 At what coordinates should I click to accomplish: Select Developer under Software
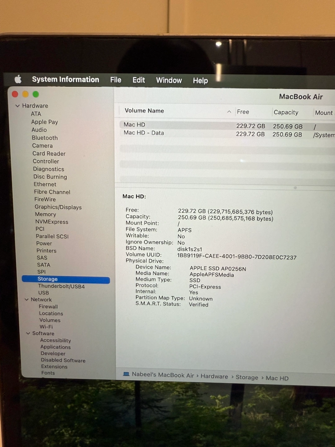point(53,354)
